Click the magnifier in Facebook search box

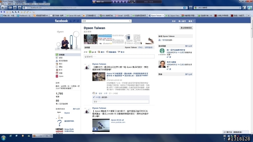[x=130, y=21]
